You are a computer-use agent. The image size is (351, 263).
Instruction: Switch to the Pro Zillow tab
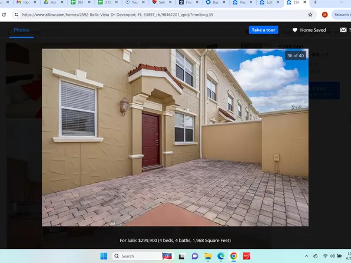click(x=240, y=2)
